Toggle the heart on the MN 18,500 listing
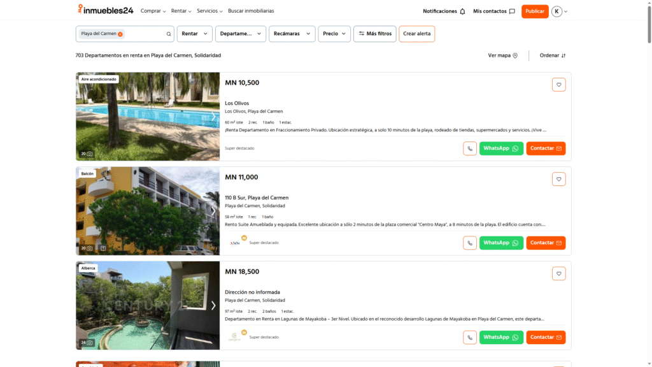The height and width of the screenshot is (367, 652). tap(558, 273)
